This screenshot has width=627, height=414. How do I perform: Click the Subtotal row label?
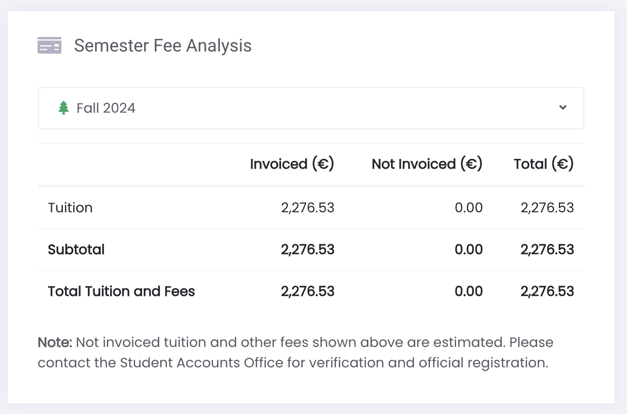76,250
